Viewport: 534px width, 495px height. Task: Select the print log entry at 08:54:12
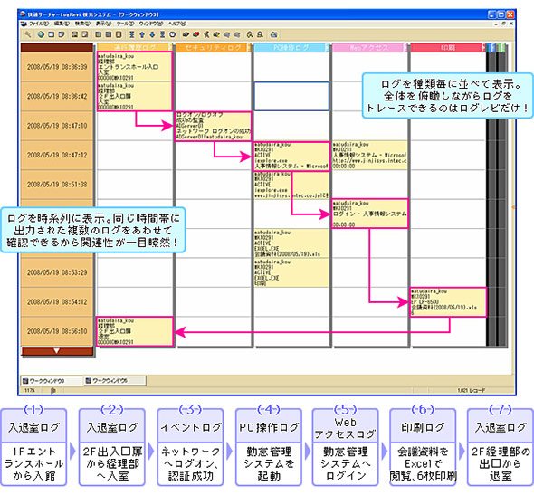coord(448,302)
